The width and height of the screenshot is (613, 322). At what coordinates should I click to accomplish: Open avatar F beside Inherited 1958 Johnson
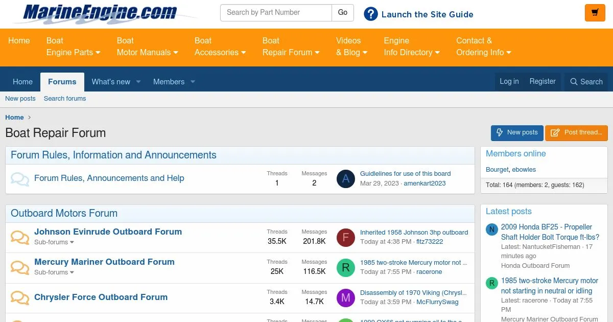tap(346, 237)
